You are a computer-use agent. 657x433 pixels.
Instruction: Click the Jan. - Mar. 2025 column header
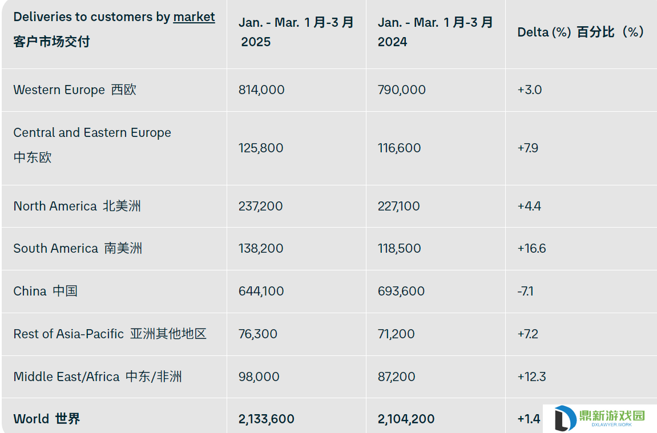(x=296, y=32)
